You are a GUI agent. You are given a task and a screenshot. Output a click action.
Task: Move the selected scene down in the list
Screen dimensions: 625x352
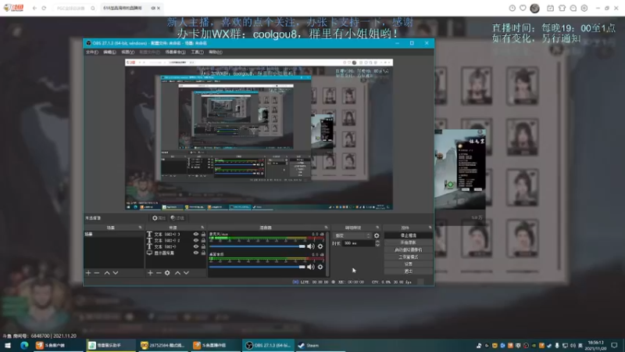[x=115, y=273]
